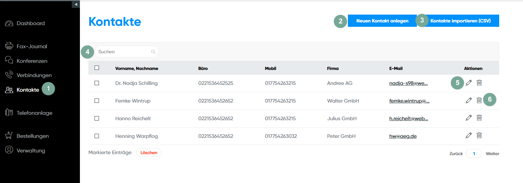
Task: Open Fax-Journal in the sidebar
Action: coord(32,47)
